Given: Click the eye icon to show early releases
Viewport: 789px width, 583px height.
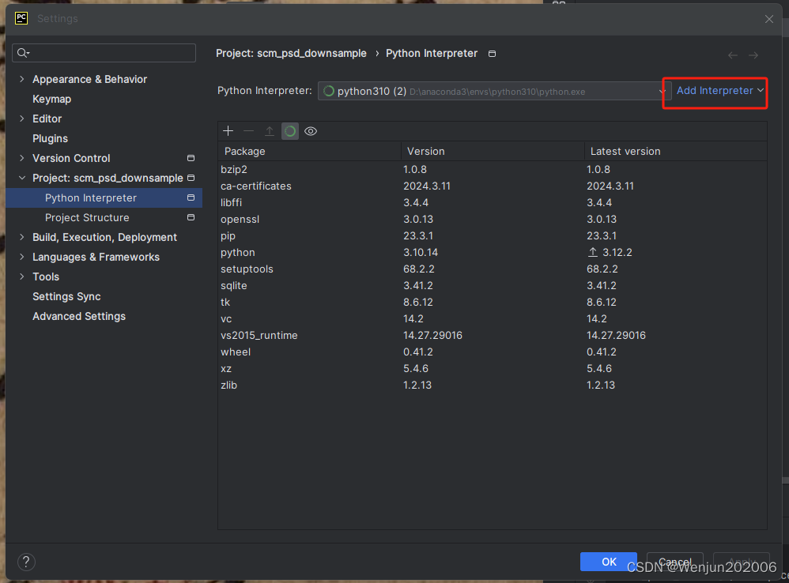Looking at the screenshot, I should (x=310, y=130).
